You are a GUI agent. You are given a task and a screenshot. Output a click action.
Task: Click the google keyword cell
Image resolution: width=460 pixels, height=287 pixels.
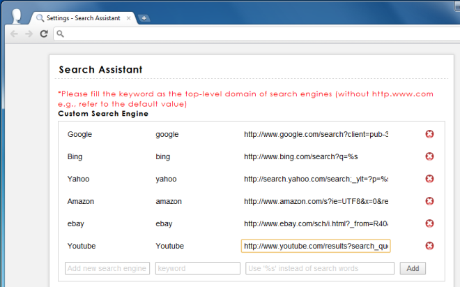[167, 134]
